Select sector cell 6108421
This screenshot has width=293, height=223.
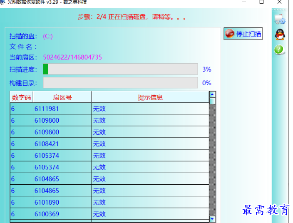(x=62, y=144)
